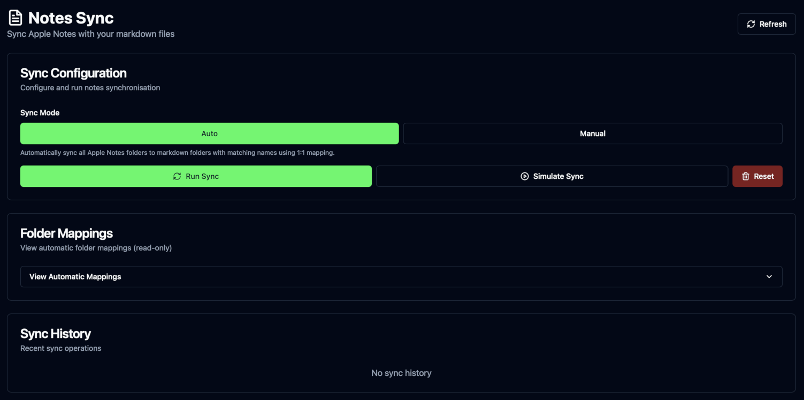The height and width of the screenshot is (400, 804).
Task: Click the Sync Configuration heading
Action: pyautogui.click(x=73, y=73)
